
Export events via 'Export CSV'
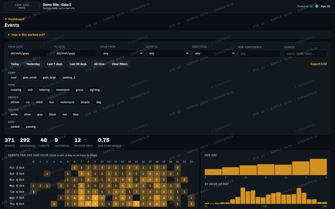point(319,64)
